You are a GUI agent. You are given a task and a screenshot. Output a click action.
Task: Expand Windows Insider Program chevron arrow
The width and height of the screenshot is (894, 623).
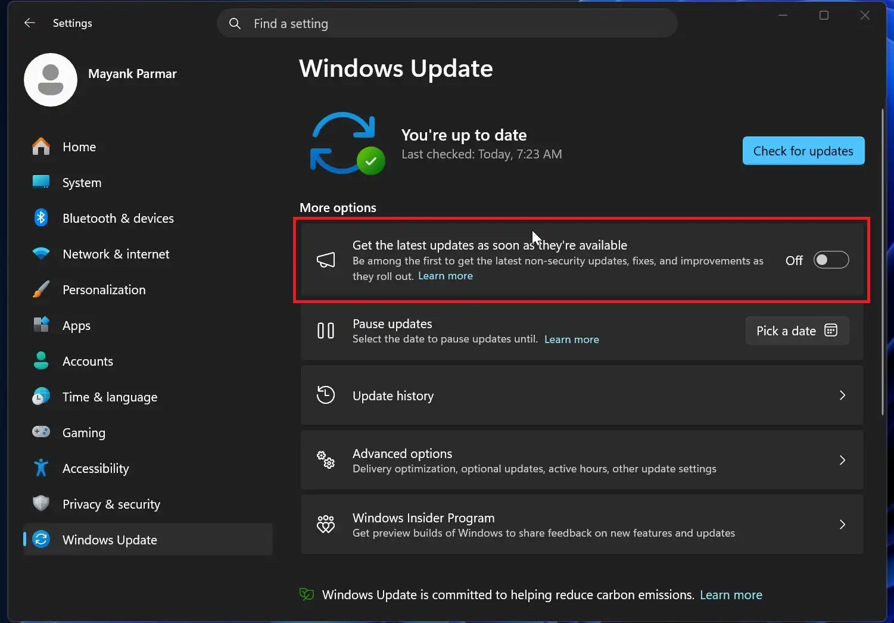click(x=842, y=524)
